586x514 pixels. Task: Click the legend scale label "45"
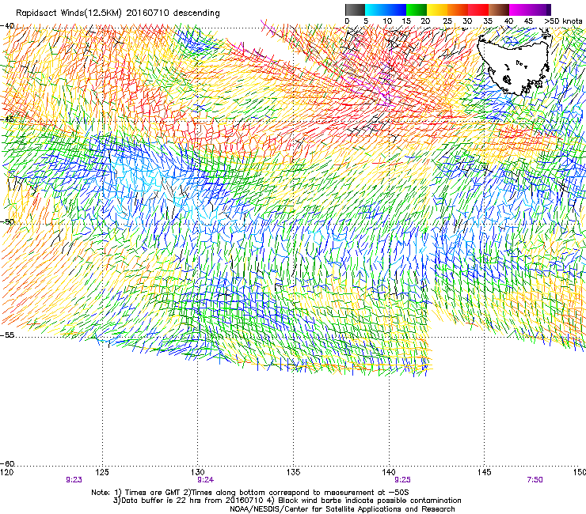click(528, 21)
